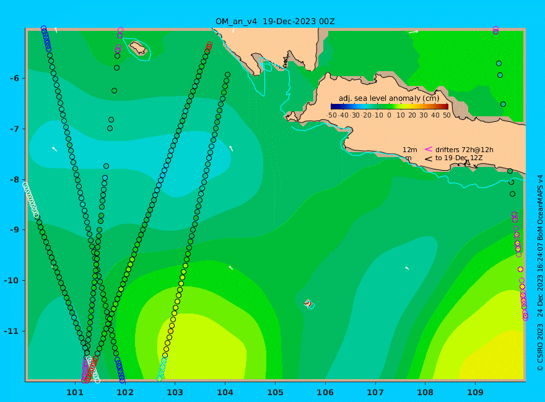Click latitude tick label -10
This screenshot has width=545, height=402.
click(x=12, y=281)
